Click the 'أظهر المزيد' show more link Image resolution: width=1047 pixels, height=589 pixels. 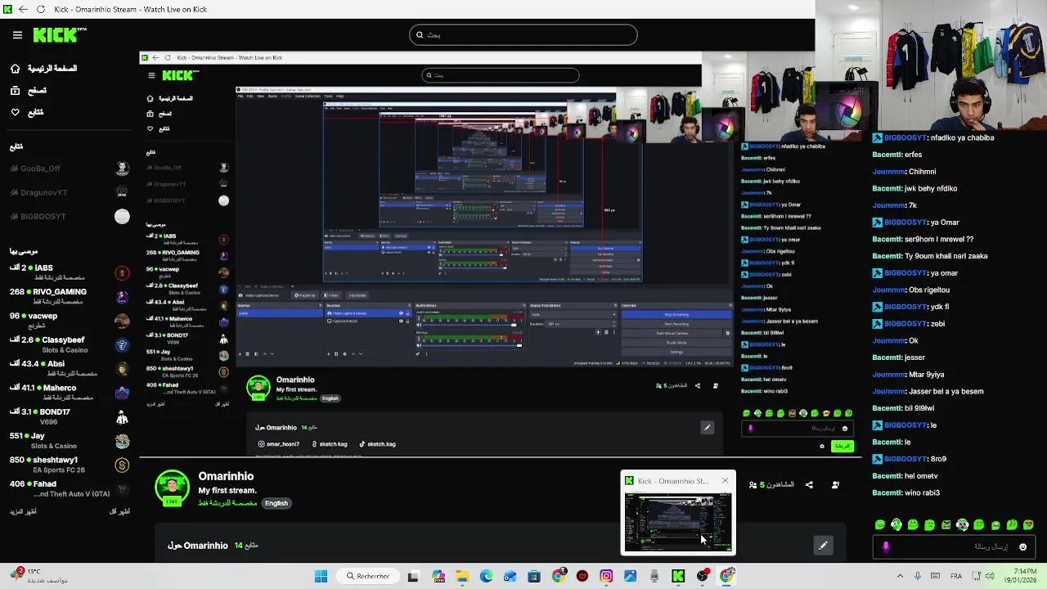click(x=23, y=511)
